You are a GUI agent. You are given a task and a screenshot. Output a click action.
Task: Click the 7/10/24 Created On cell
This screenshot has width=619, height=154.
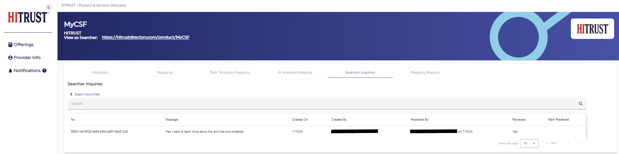(x=297, y=132)
